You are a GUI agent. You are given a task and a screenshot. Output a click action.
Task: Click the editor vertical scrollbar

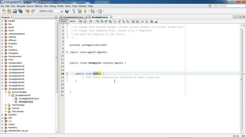pyautogui.click(x=242, y=79)
